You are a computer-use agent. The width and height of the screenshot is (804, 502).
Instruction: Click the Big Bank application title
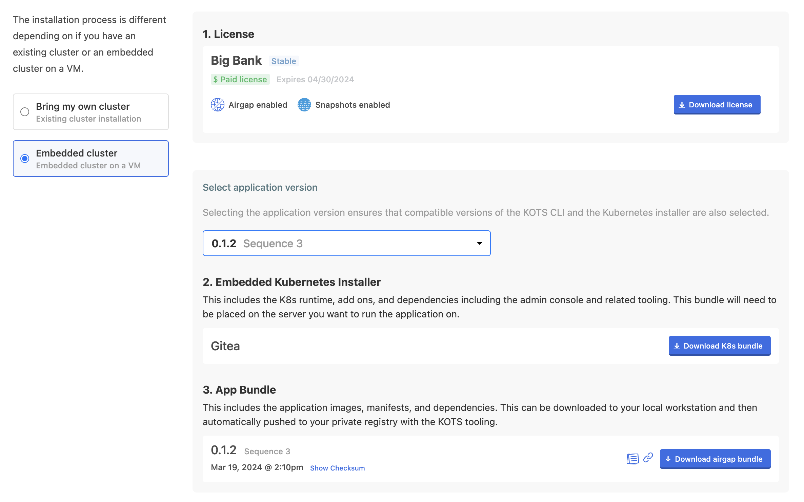click(x=237, y=60)
